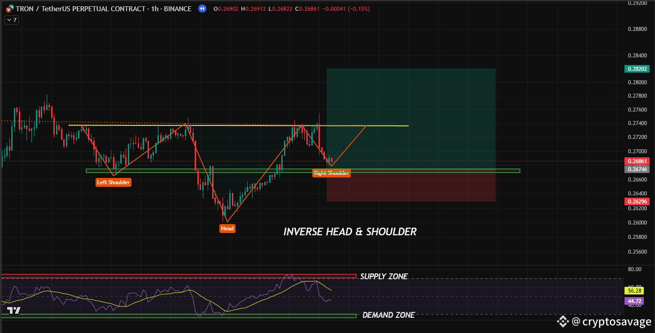Click the TradingView logo in RSI pane
655x333 pixels.
coord(13,310)
